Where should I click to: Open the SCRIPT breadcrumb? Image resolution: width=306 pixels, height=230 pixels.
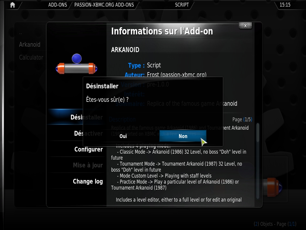pyautogui.click(x=182, y=5)
